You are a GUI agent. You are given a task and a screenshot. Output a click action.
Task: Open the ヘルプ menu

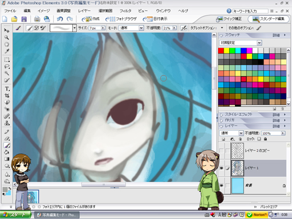point(183,11)
